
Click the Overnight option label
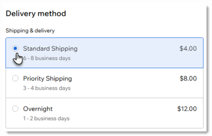click(38, 109)
